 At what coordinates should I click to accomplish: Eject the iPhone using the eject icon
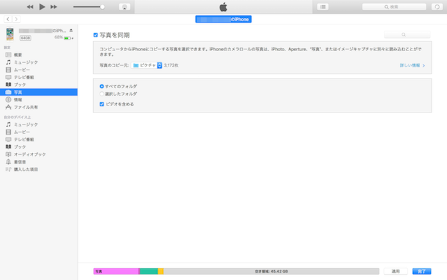click(71, 31)
